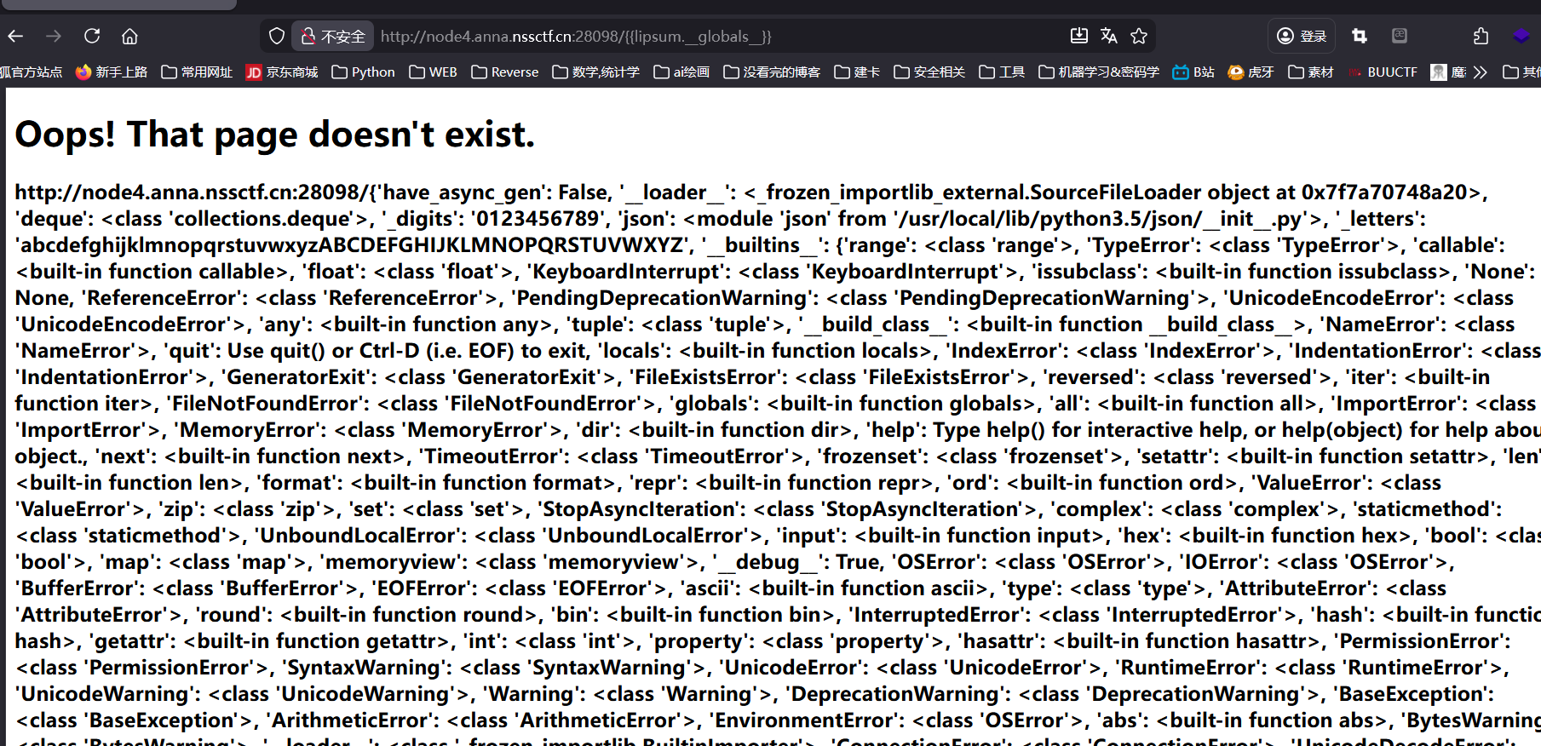Open the 常用网址 bookmark folder
Viewport: 1541px width, 746px height.
(197, 72)
